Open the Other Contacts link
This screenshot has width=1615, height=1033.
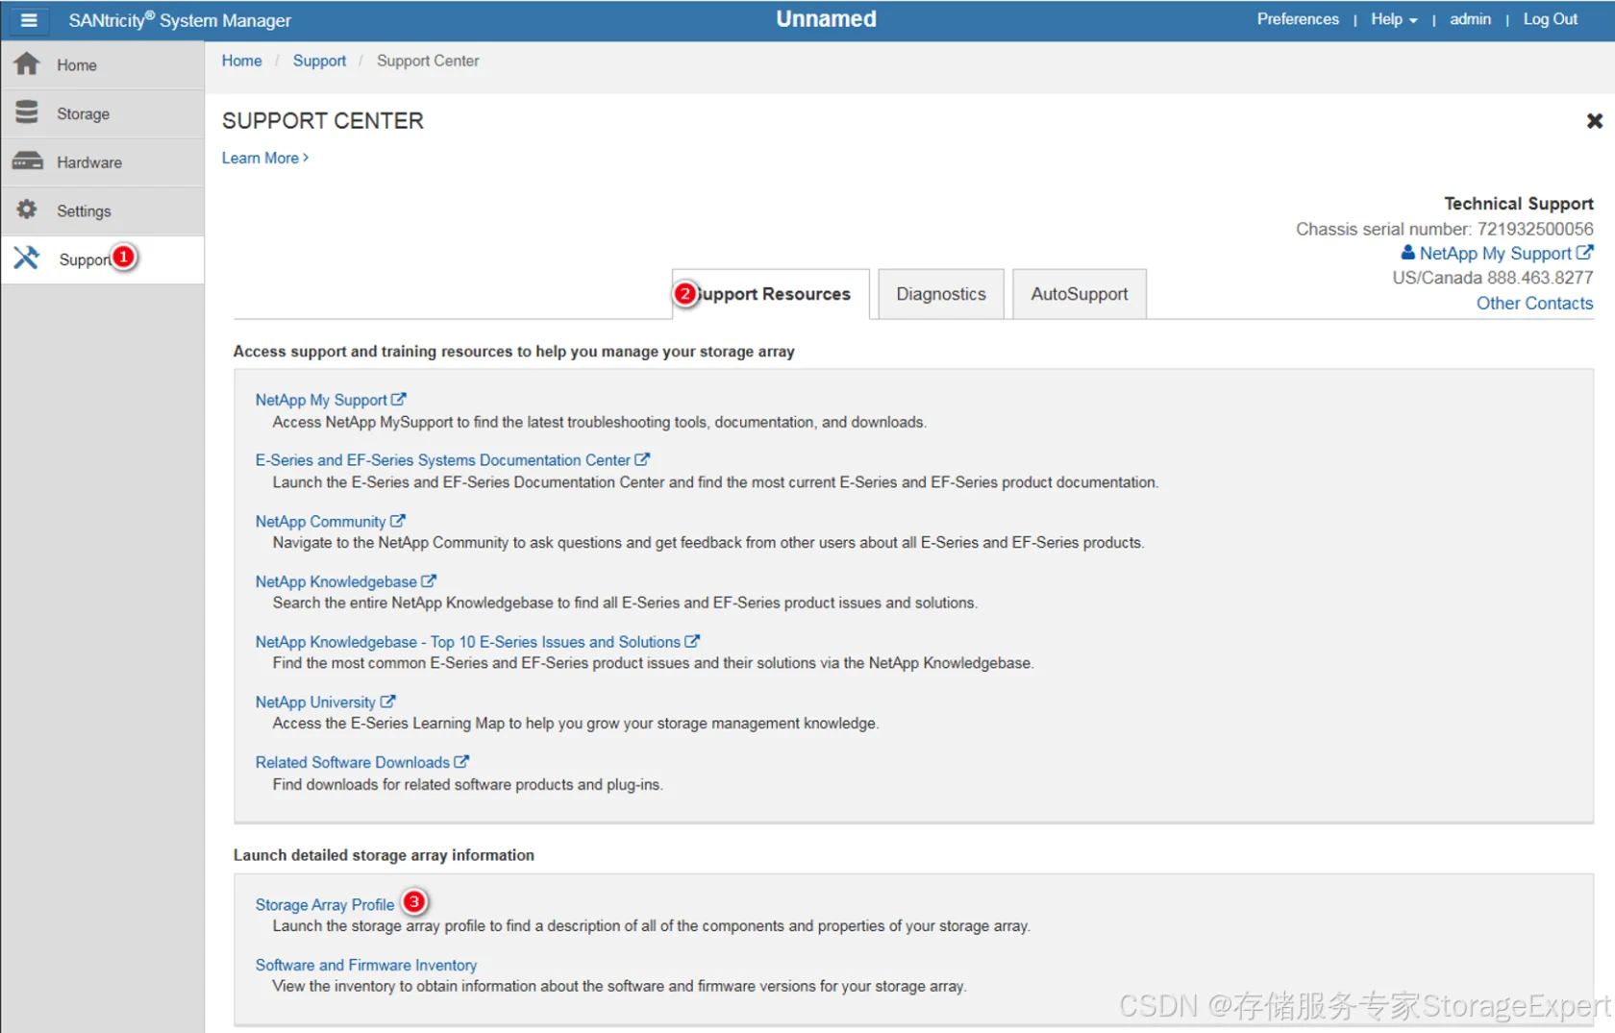[1534, 303]
